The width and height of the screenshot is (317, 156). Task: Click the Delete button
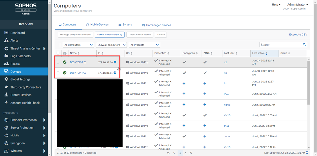click(x=161, y=35)
